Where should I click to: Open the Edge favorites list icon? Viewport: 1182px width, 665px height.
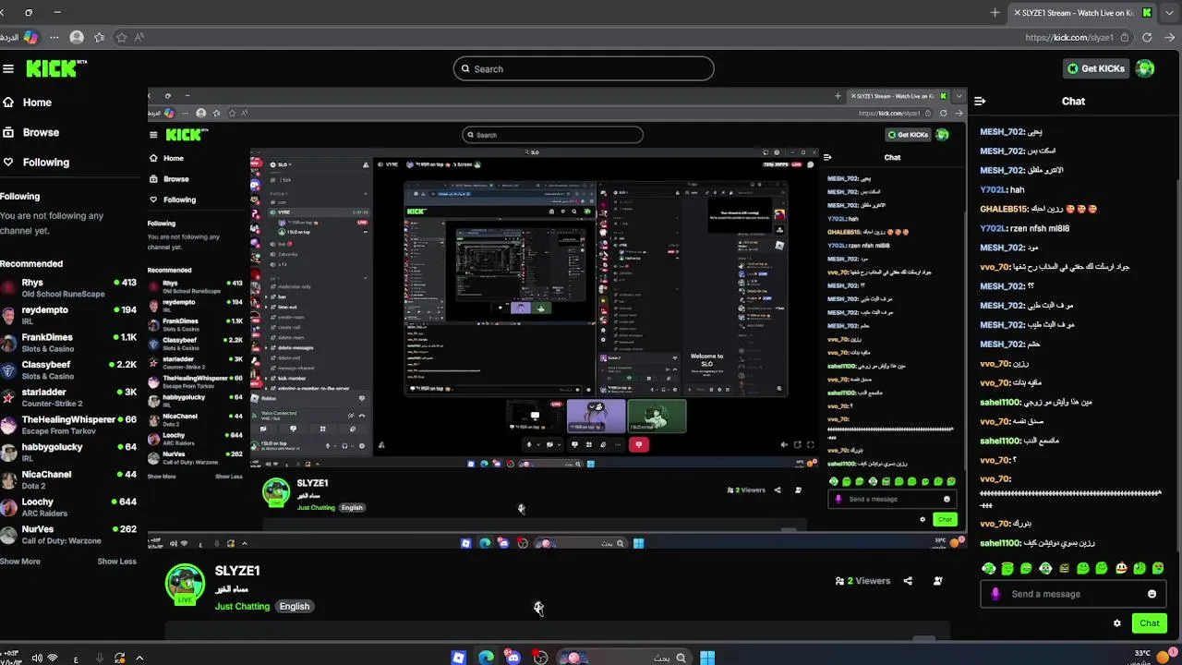[99, 37]
